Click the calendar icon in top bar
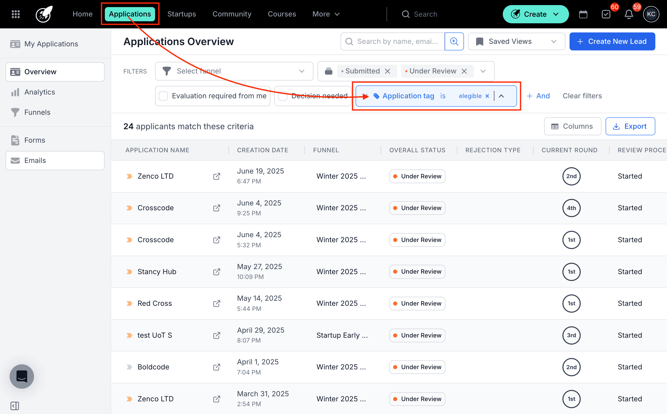The image size is (667, 414). (x=583, y=14)
